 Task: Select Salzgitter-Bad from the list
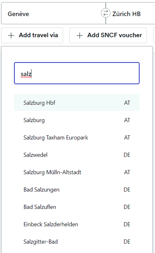coord(77,242)
